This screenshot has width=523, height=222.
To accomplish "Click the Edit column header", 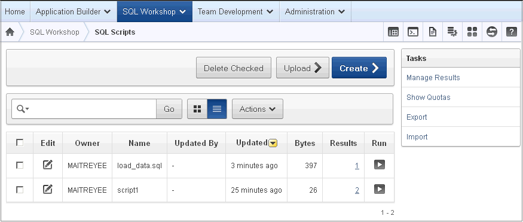I will (x=48, y=143).
